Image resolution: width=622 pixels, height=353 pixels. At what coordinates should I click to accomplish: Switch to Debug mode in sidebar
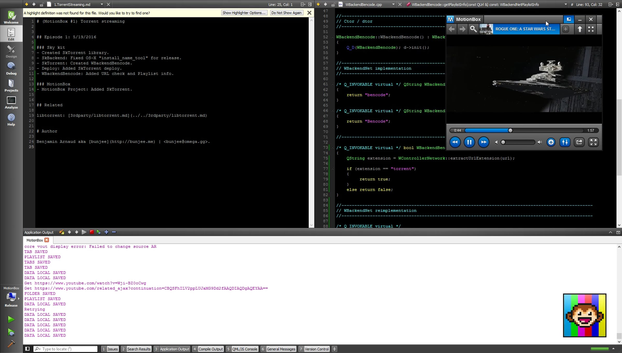11,69
